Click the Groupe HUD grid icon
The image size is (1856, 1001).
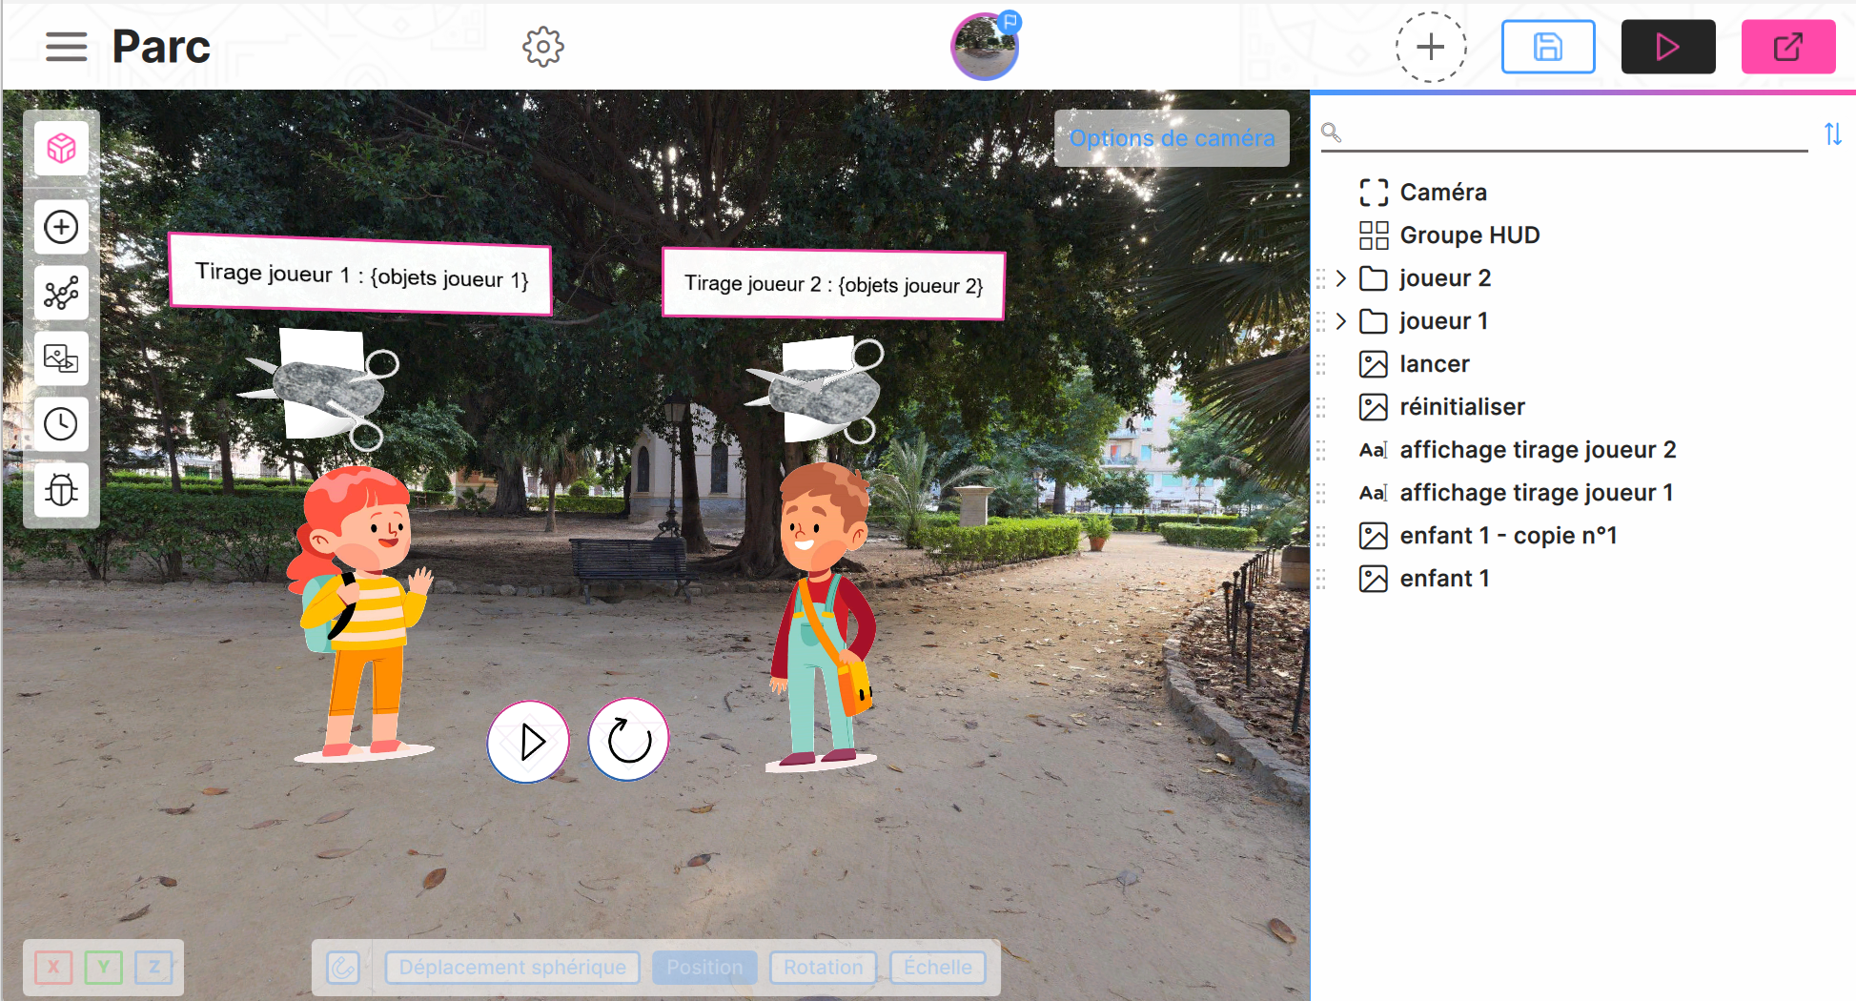coord(1373,235)
